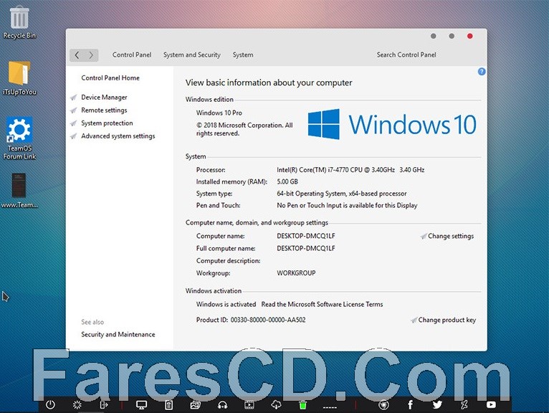Go forward with the right arrow button

(x=91, y=54)
